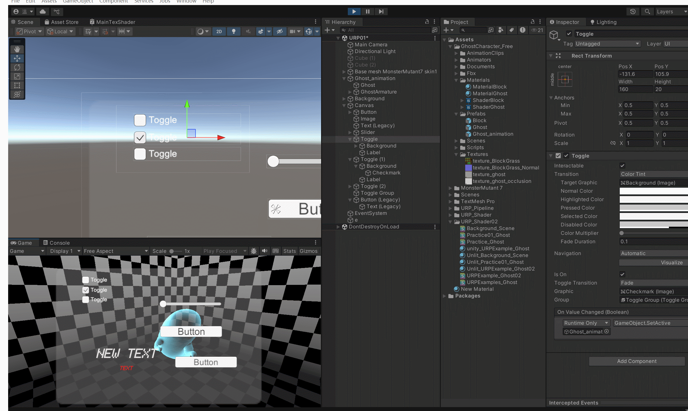Expand the MonsterMutant 7 folder
The height and width of the screenshot is (411, 688).
450,188
